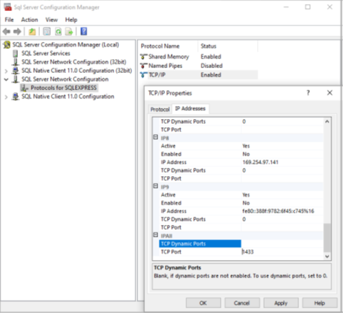Viewport: 343px width, 313px height.
Task: Click the Up one level folder icon
Action: pyautogui.click(x=32, y=32)
